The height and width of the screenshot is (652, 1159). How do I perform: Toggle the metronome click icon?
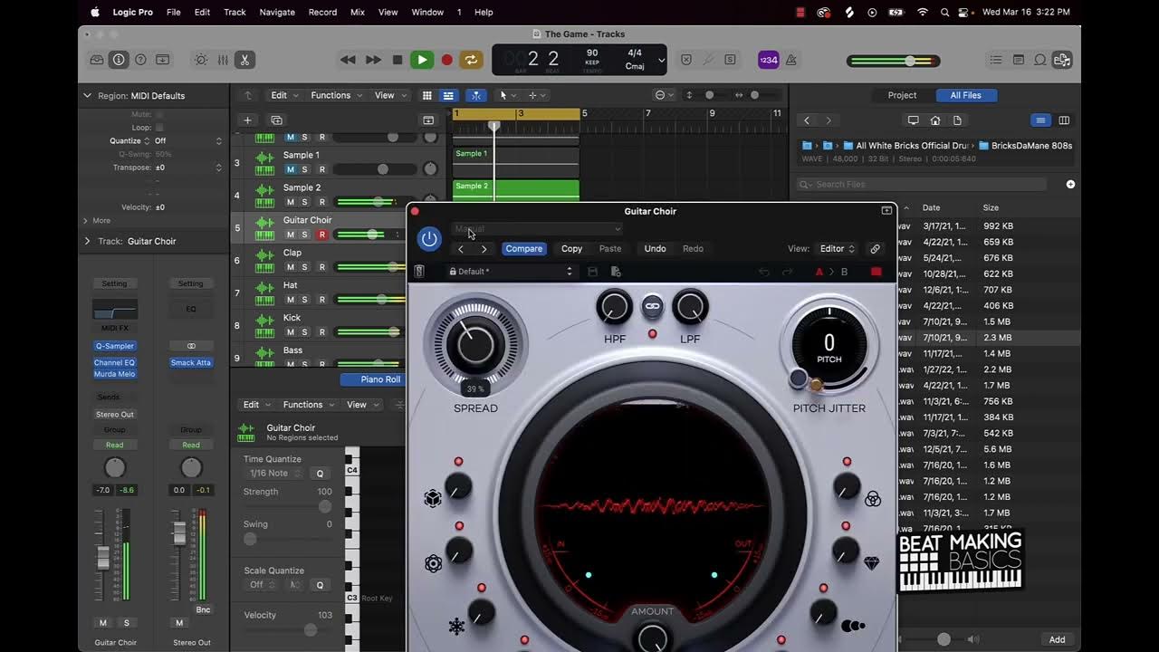point(791,60)
